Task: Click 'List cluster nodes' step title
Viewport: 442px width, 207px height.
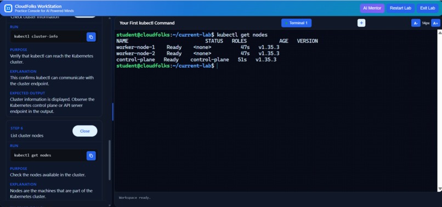Action: [27, 135]
